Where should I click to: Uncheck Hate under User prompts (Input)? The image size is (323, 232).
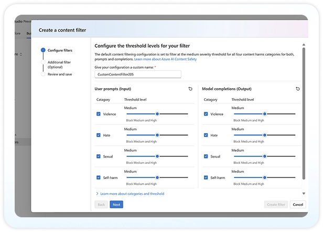99,135
